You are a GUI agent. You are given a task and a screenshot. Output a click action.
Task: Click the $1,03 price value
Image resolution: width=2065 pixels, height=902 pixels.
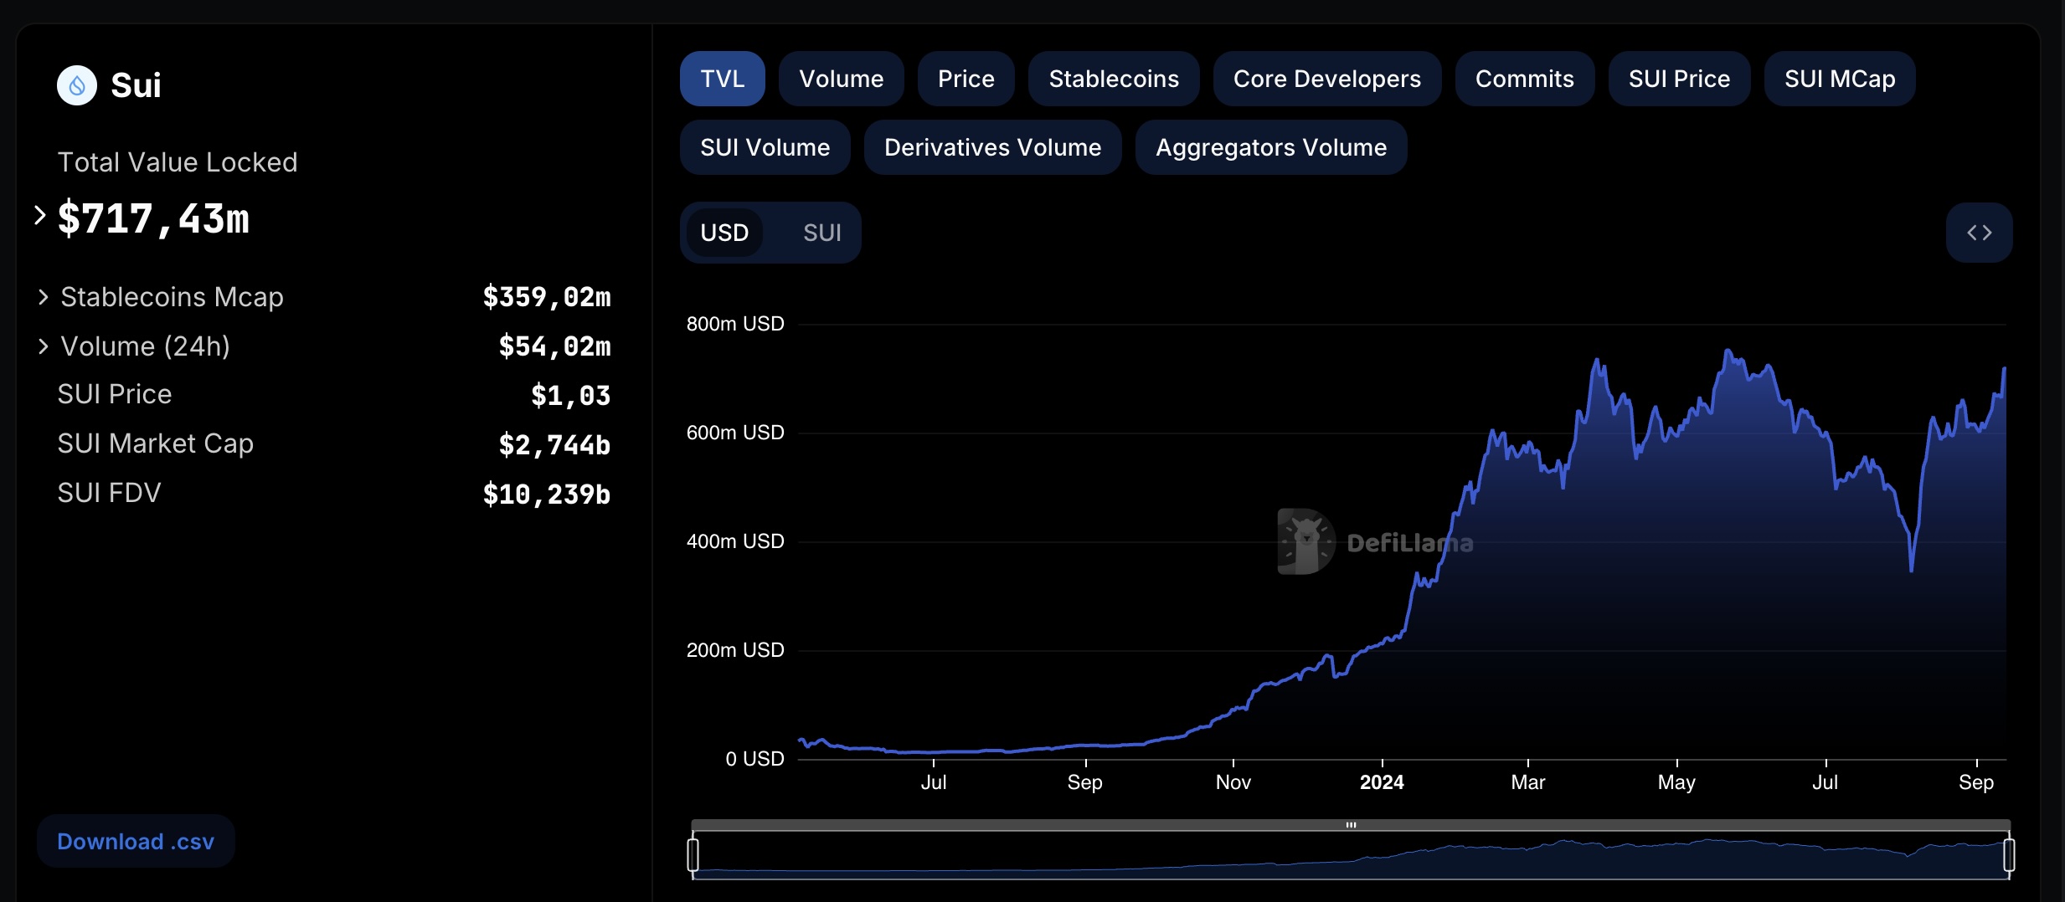click(571, 395)
